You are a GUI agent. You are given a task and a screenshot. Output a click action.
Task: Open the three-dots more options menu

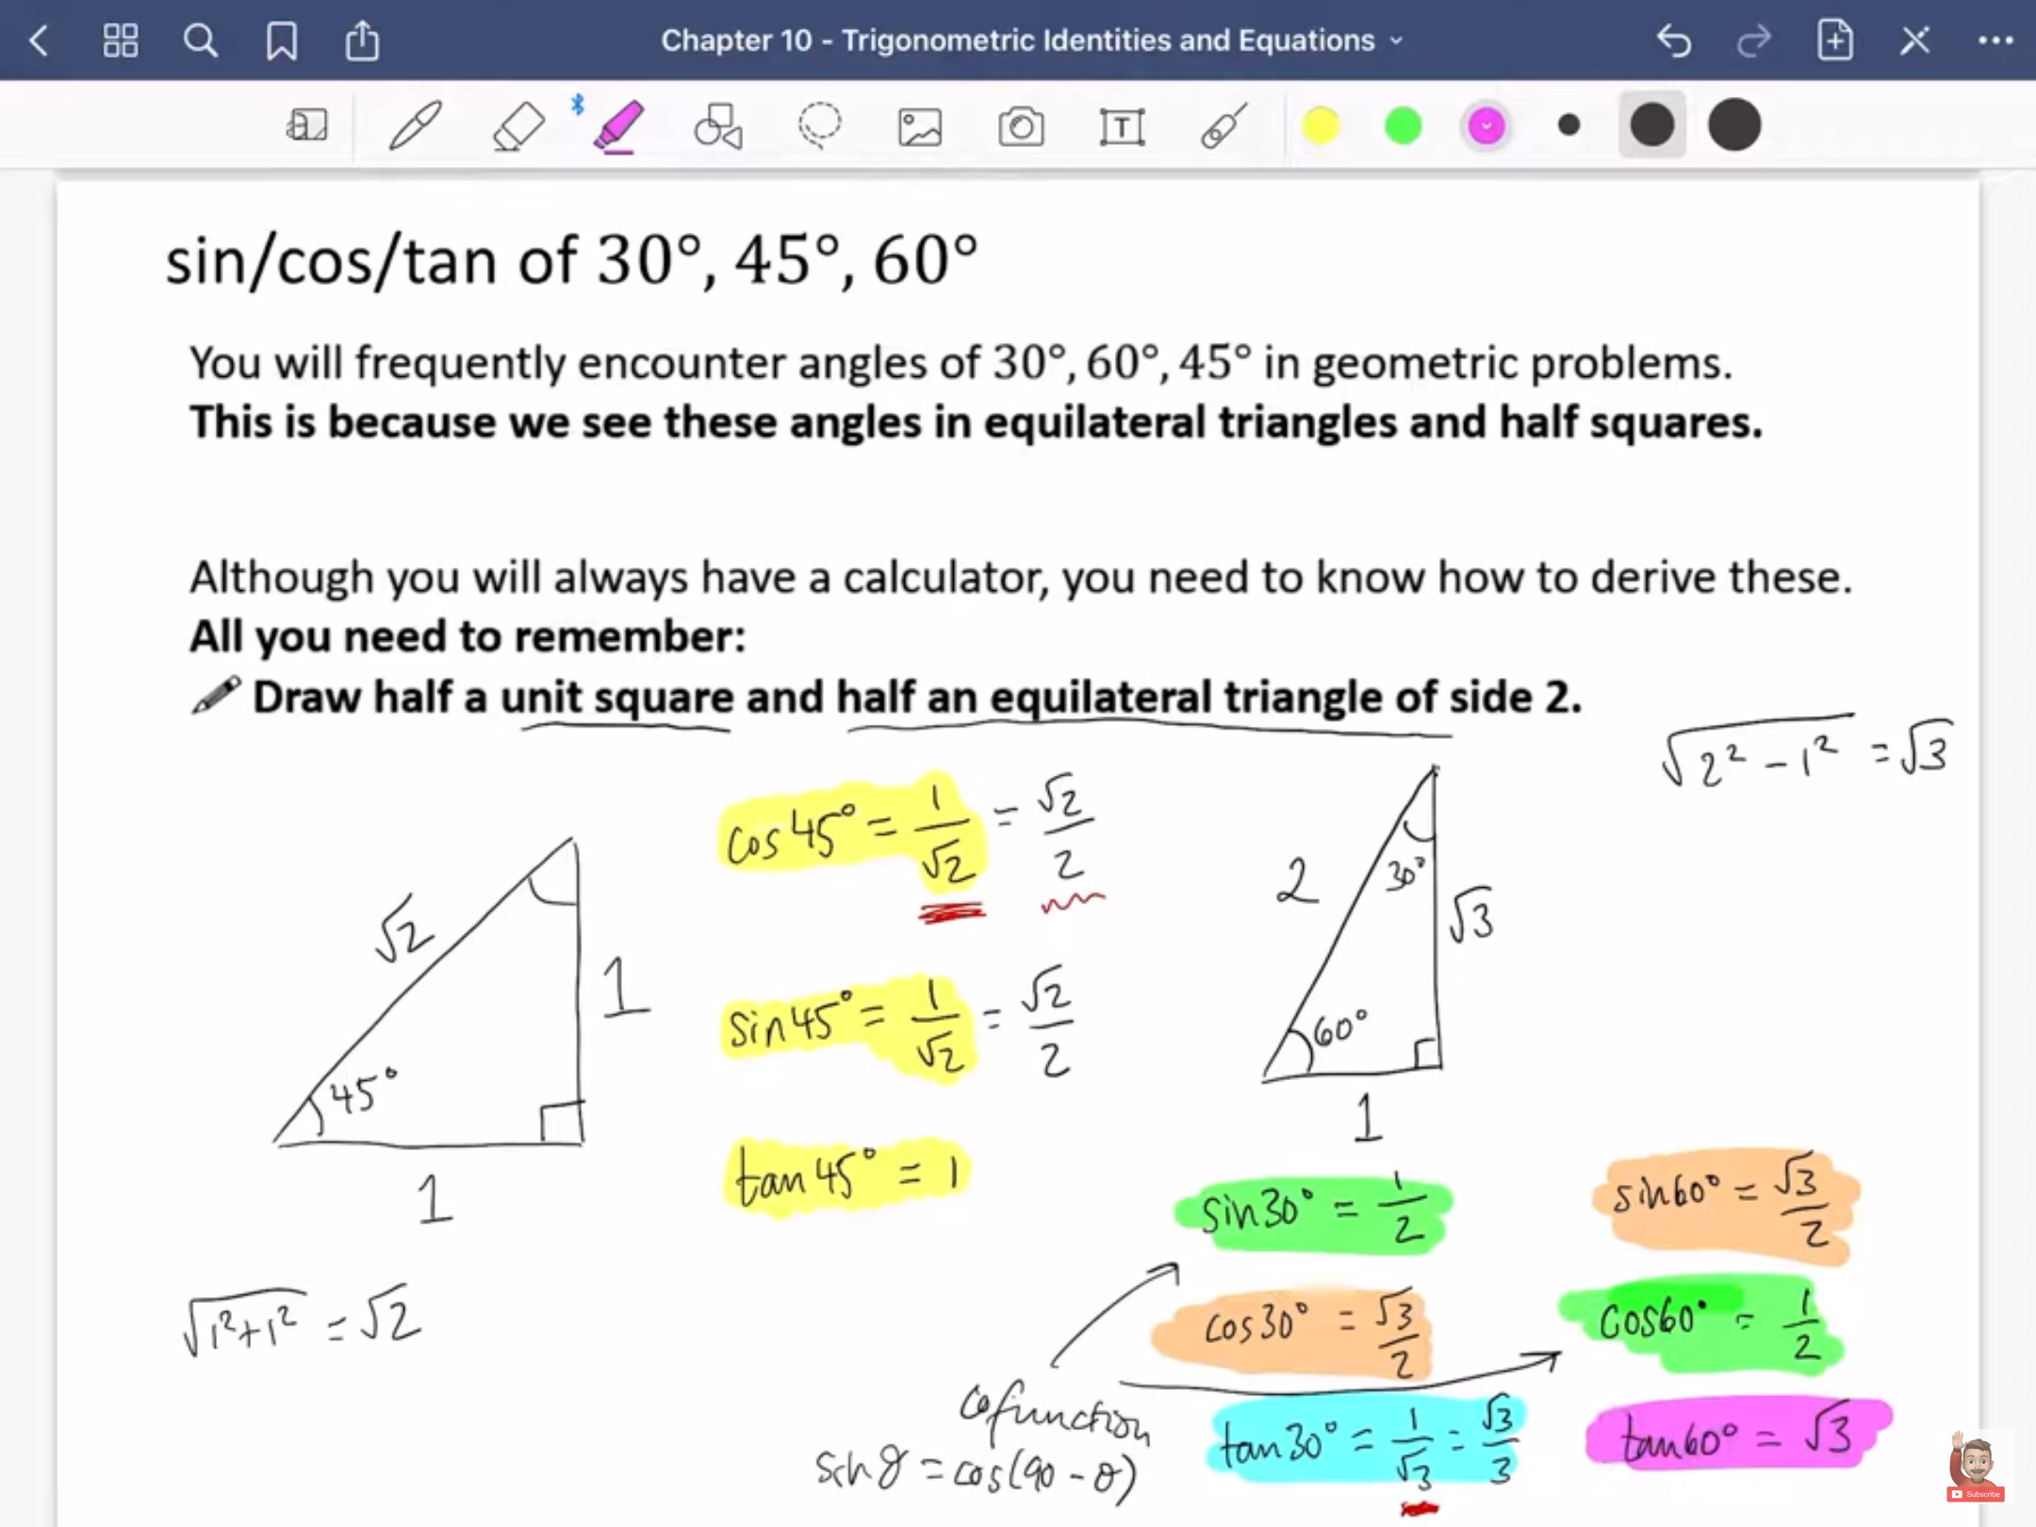(x=1995, y=41)
